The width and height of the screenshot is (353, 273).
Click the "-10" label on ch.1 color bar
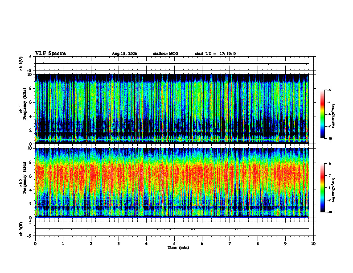point(329,139)
